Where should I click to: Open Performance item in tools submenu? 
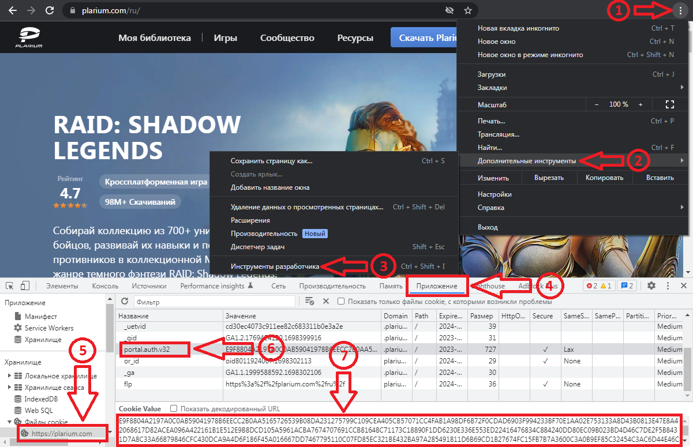pyautogui.click(x=335, y=234)
